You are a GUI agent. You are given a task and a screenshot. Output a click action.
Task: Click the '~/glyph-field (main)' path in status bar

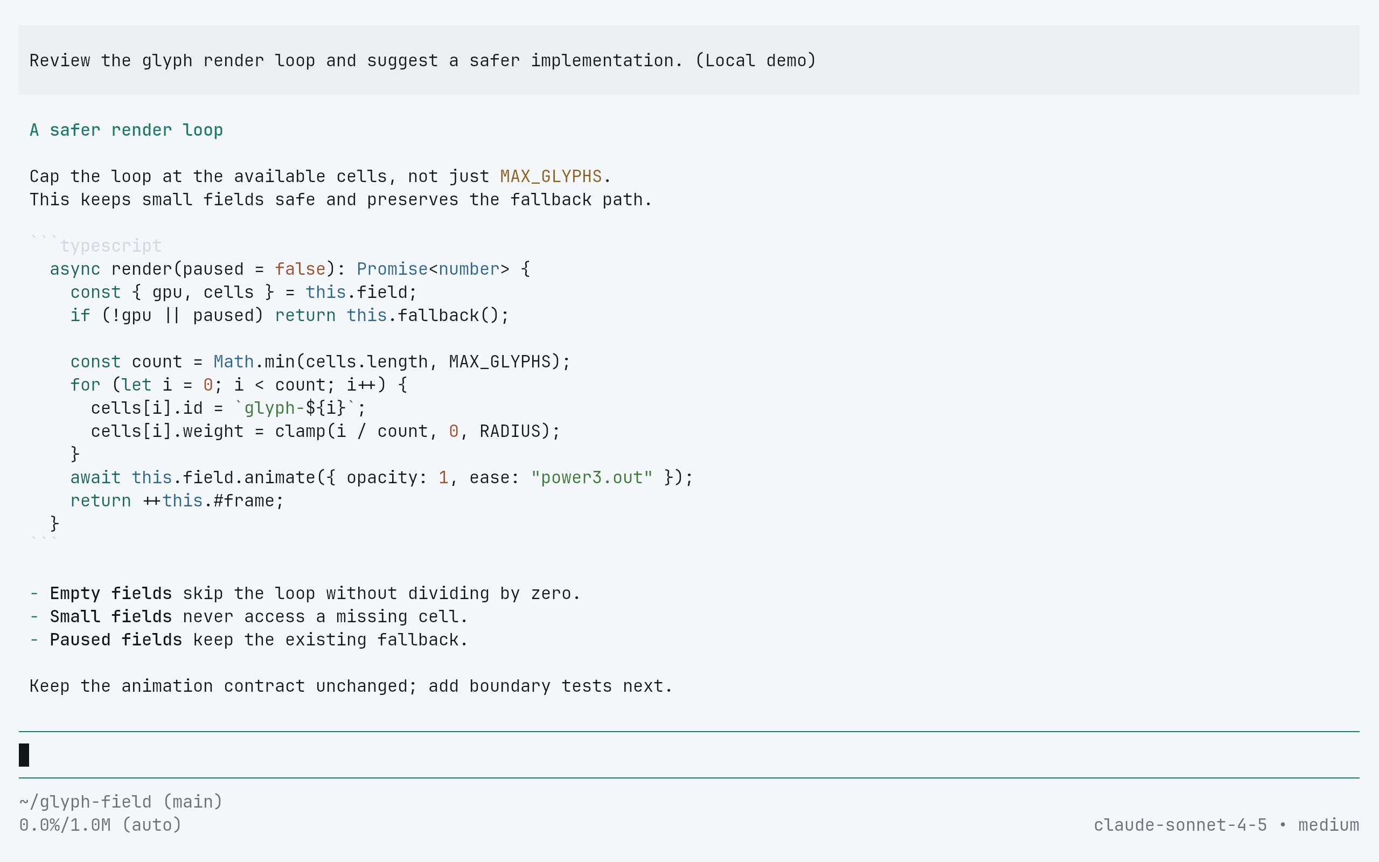pos(121,802)
